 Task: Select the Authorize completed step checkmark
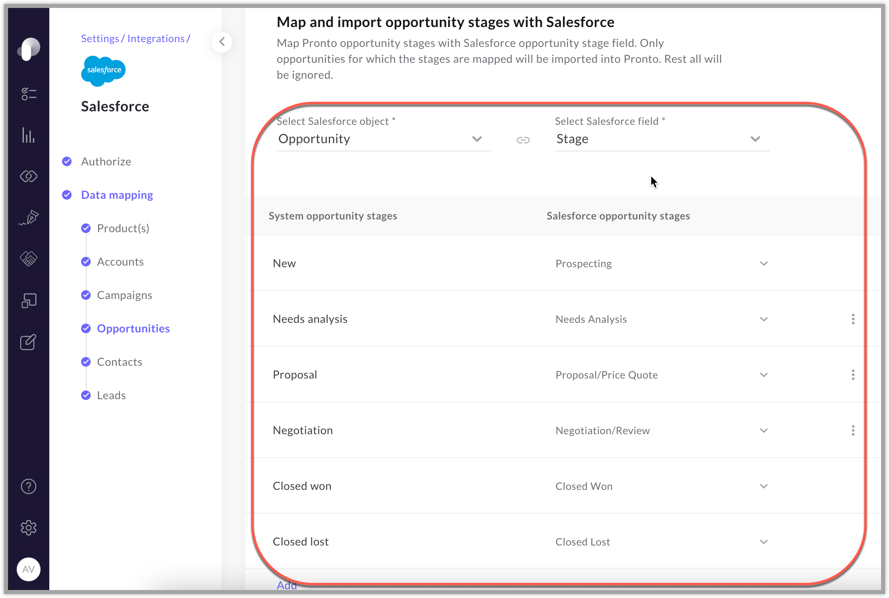point(66,161)
